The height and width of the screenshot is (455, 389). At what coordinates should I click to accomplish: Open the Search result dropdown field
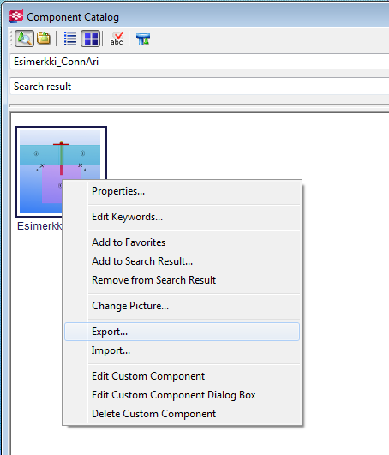[x=200, y=87]
